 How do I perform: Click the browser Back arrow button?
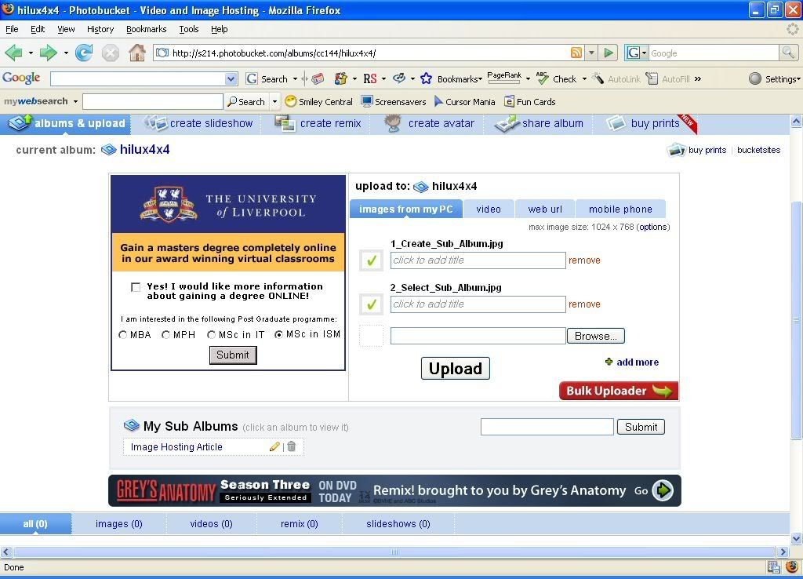coord(14,53)
